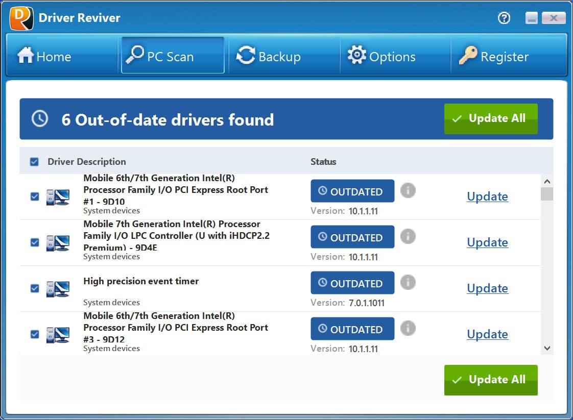Click the gear icon on Options
Viewport: 573px width, 420px height.
click(x=356, y=55)
